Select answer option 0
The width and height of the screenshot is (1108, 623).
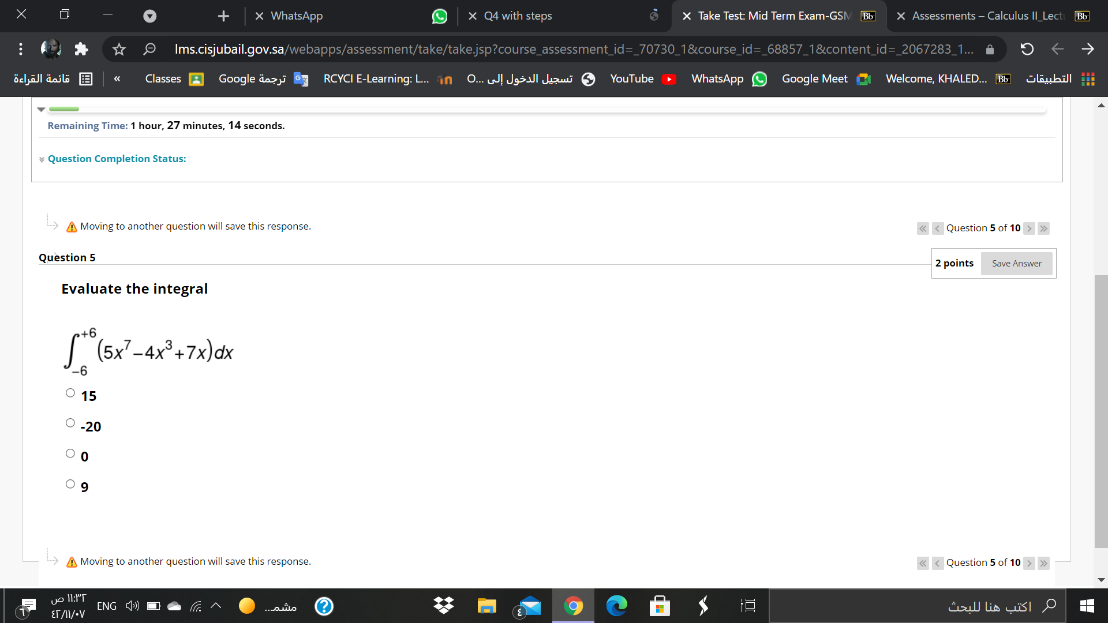pyautogui.click(x=70, y=453)
